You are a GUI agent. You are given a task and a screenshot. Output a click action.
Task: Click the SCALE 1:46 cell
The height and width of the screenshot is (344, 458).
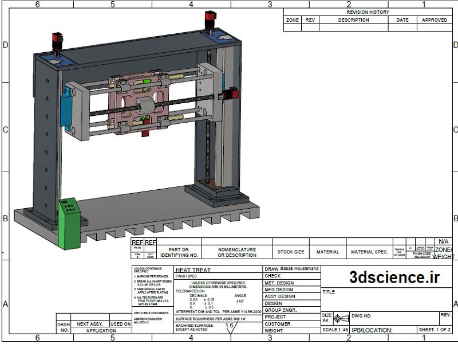pos(335,330)
